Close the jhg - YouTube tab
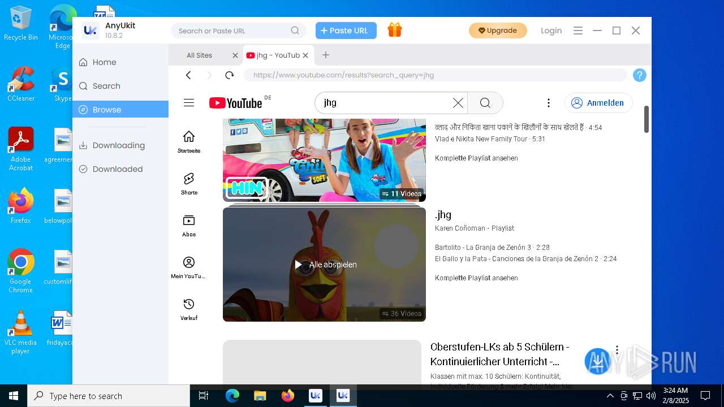This screenshot has width=724, height=407. coord(305,55)
